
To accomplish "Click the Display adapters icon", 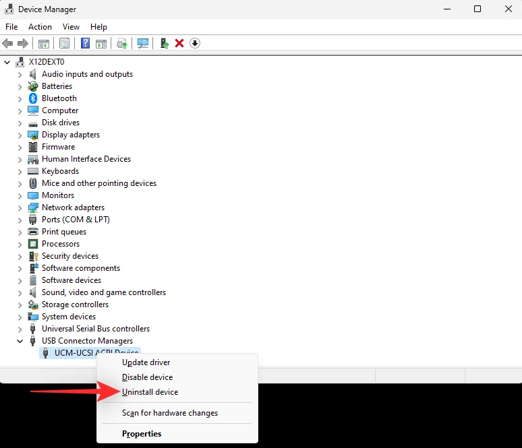I will coord(33,135).
